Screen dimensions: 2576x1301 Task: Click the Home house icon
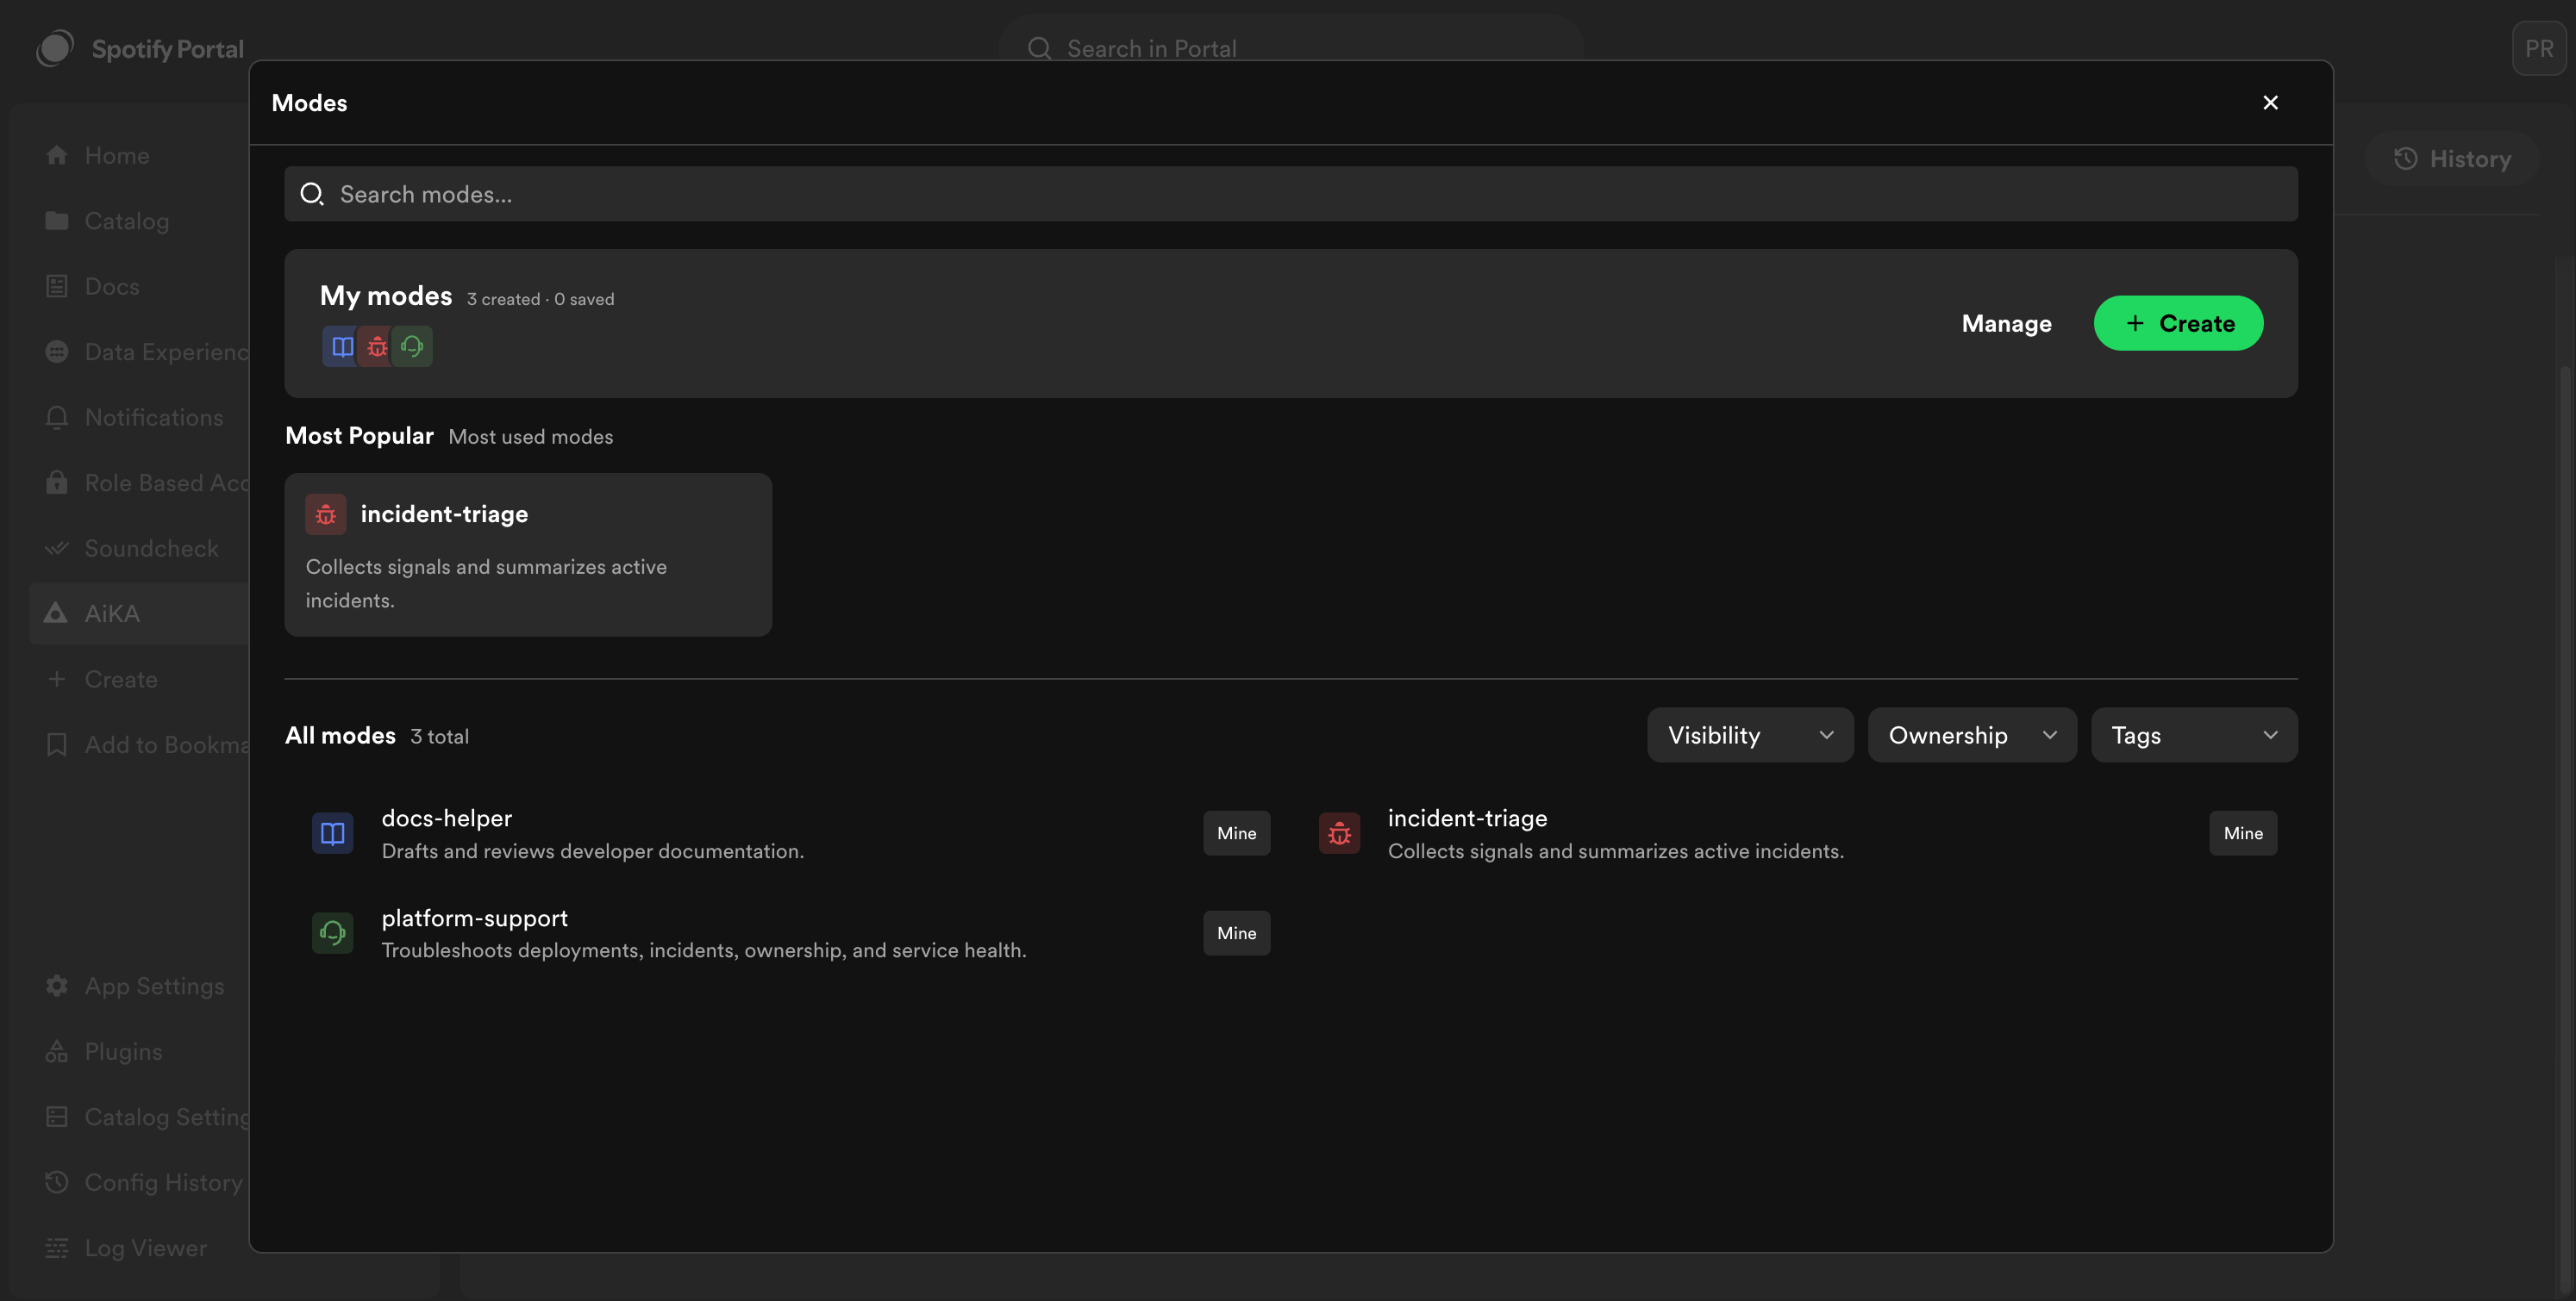point(57,156)
